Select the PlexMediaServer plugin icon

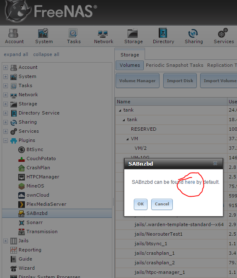[22, 205]
